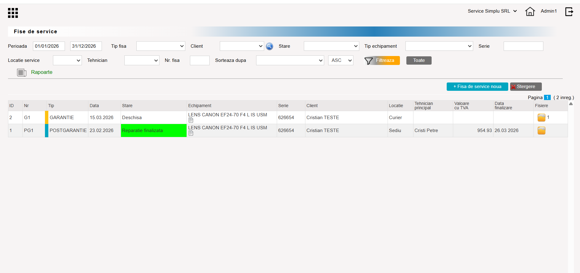Screen dimensions: 580x273
Task: Click the Stergere delete button
Action: (x=526, y=87)
